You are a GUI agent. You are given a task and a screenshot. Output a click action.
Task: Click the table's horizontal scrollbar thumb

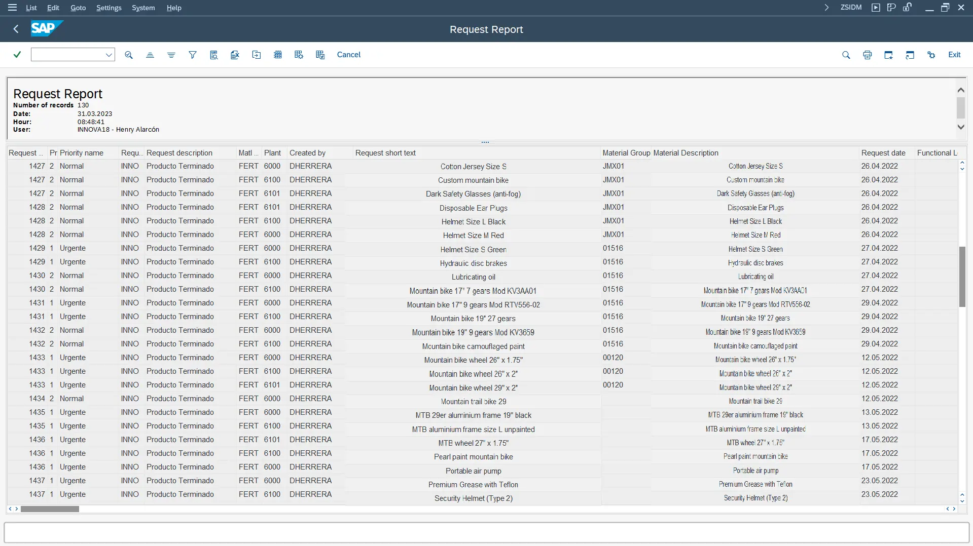[50, 509]
